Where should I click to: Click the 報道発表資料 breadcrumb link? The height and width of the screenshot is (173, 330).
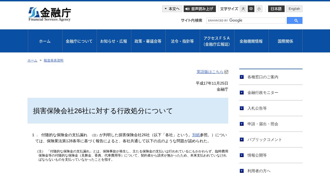54,60
